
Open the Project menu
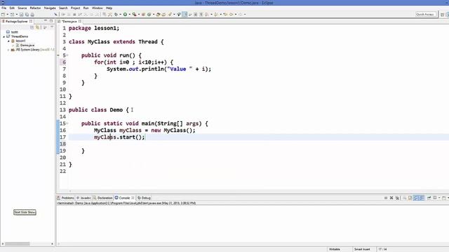pyautogui.click(x=75, y=8)
